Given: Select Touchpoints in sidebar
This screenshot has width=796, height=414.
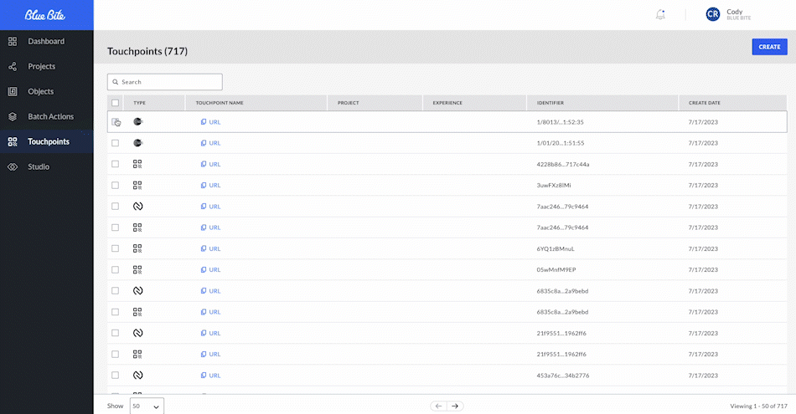Looking at the screenshot, I should pyautogui.click(x=49, y=142).
